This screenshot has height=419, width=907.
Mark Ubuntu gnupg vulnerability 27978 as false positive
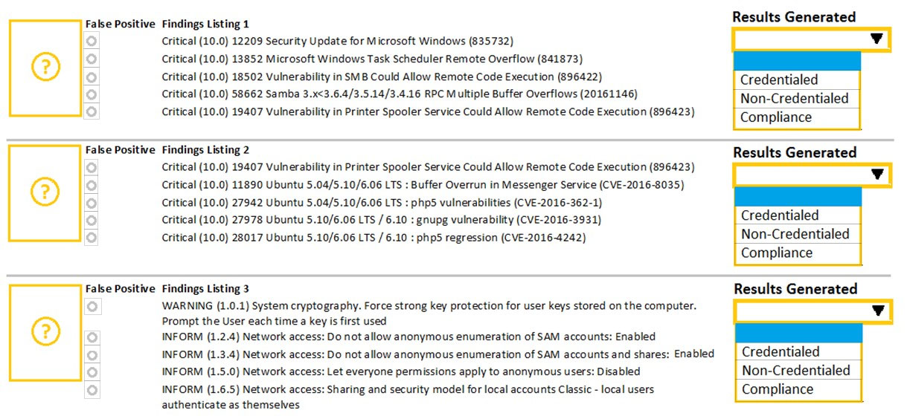coord(92,220)
